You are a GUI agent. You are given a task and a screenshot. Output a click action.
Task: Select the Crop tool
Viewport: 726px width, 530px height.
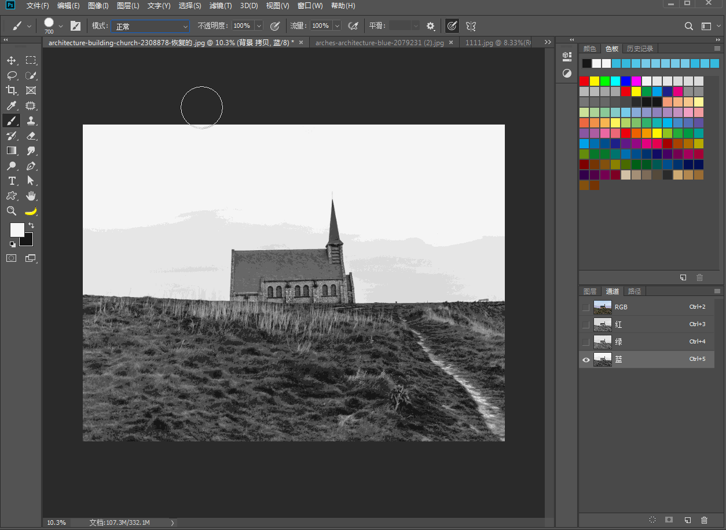tap(12, 90)
